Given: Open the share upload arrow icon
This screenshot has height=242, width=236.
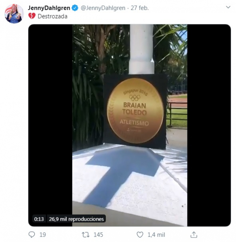Looking at the screenshot, I should click(x=194, y=235).
